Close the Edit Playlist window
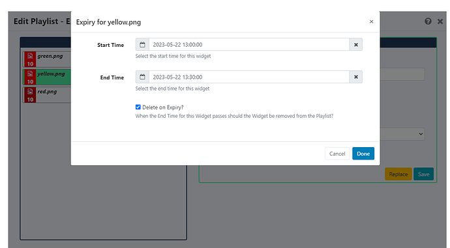Screen dimensions: 450x248 tap(440, 21)
